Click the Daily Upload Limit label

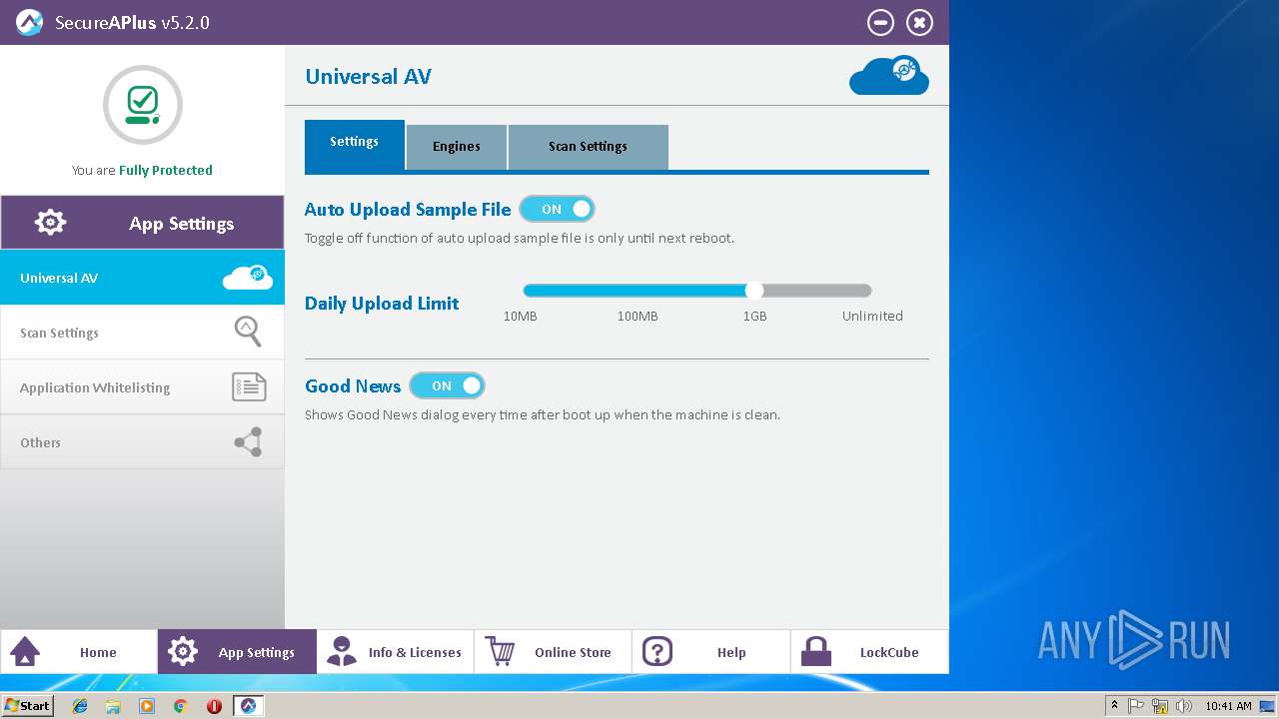coord(382,304)
